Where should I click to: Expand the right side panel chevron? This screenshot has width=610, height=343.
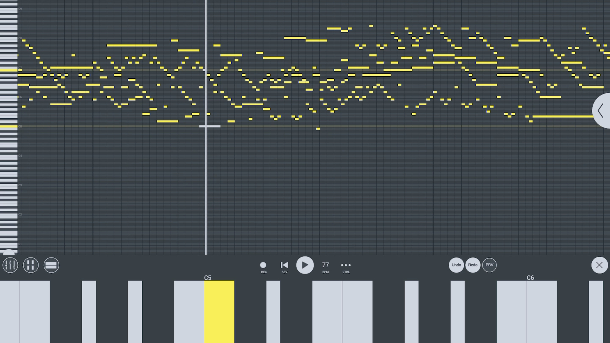(601, 111)
